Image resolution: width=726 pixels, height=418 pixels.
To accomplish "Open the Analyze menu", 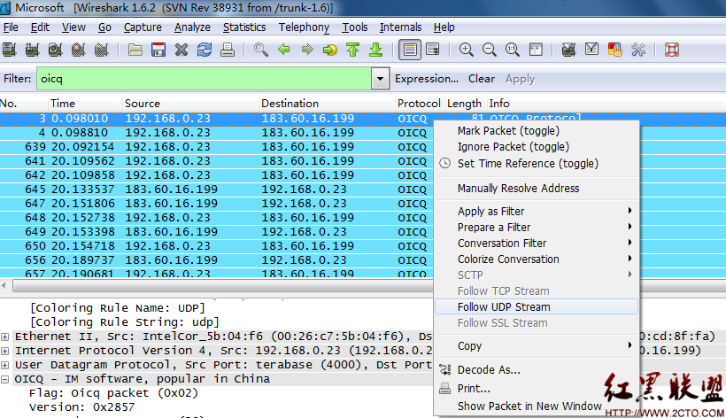I will [x=192, y=27].
